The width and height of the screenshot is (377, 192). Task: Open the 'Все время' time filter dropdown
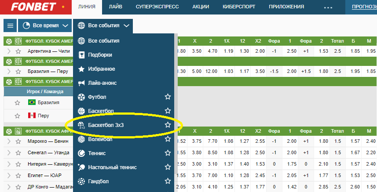click(x=45, y=25)
